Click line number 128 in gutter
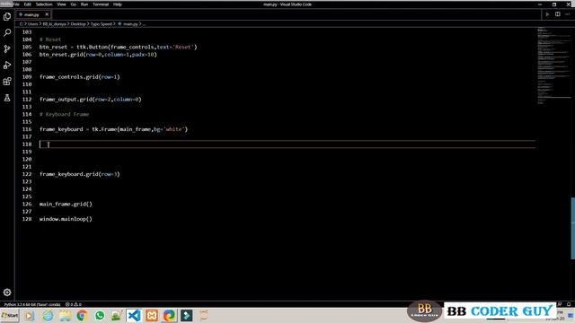The image size is (575, 323). pyautogui.click(x=27, y=219)
